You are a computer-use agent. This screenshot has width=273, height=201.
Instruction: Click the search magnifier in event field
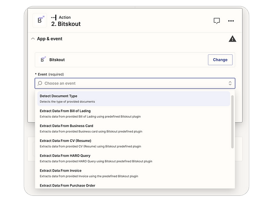[40, 83]
